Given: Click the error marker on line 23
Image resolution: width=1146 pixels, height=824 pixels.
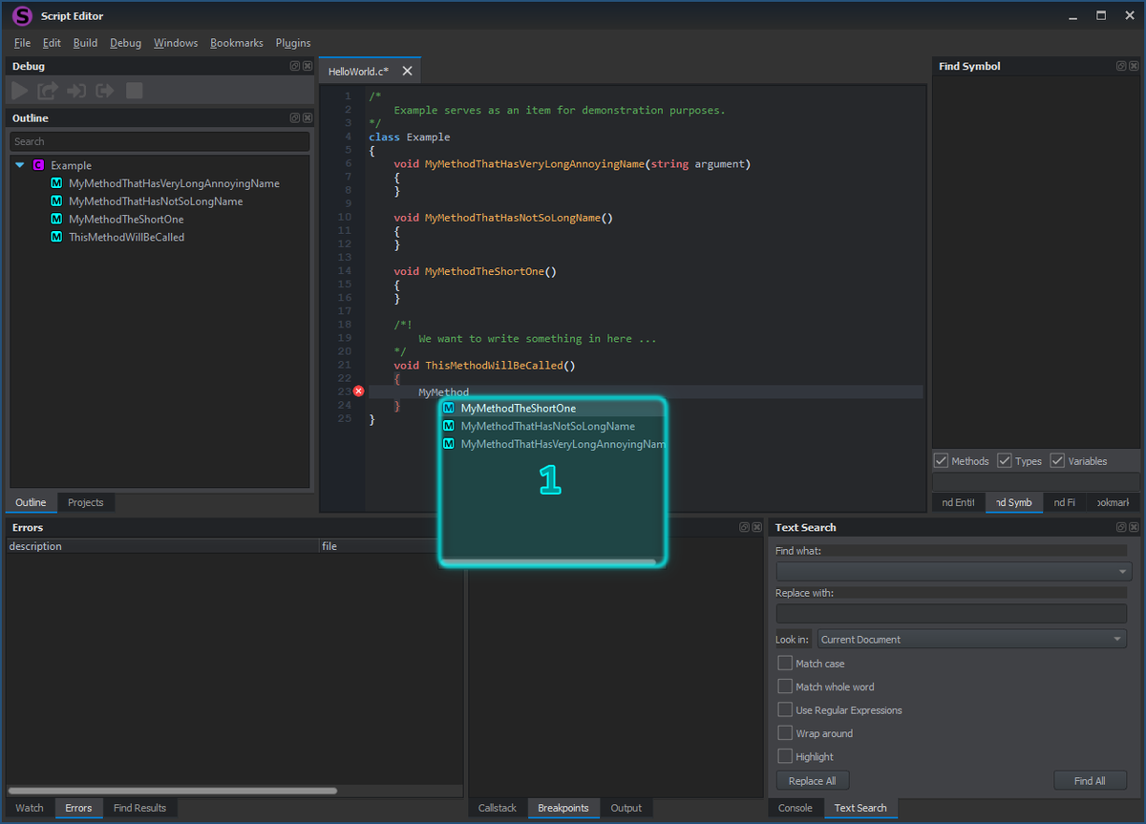Looking at the screenshot, I should click(358, 391).
